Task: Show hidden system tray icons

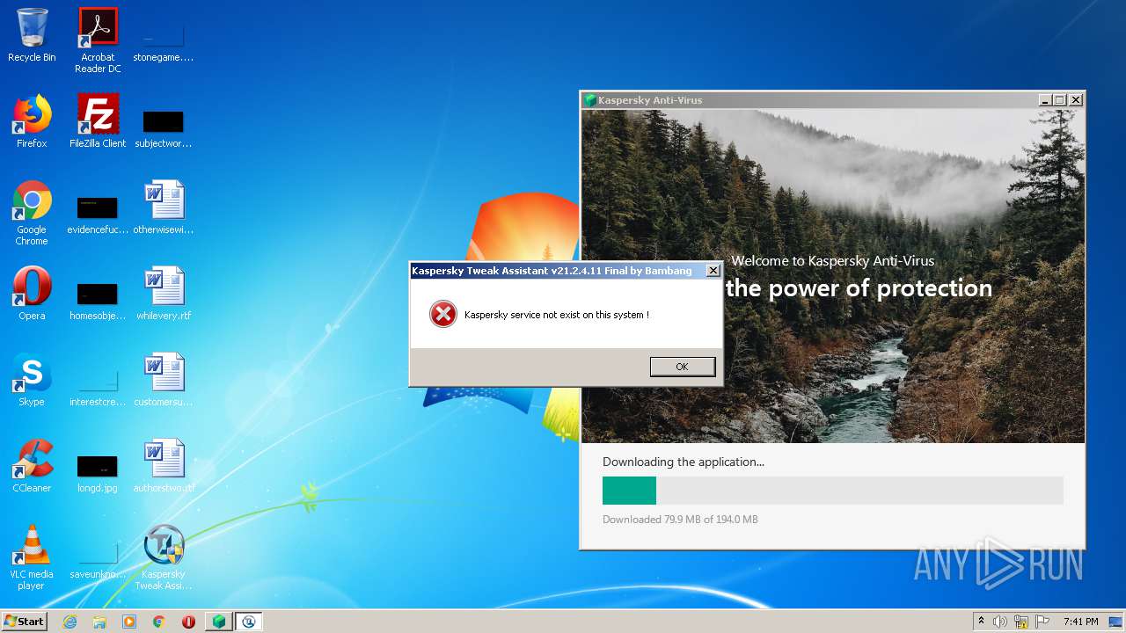Action: pyautogui.click(x=981, y=622)
